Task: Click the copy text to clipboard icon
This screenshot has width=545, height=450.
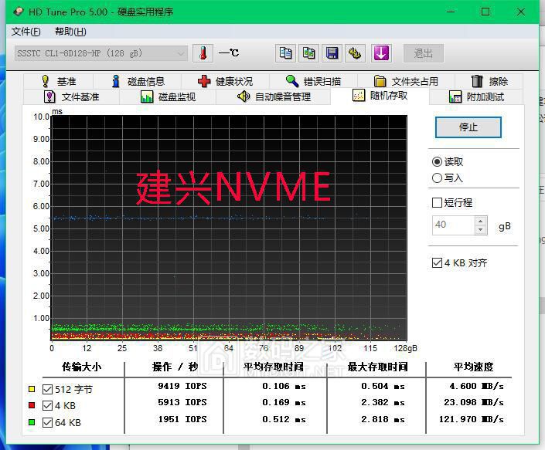Action: click(x=285, y=53)
